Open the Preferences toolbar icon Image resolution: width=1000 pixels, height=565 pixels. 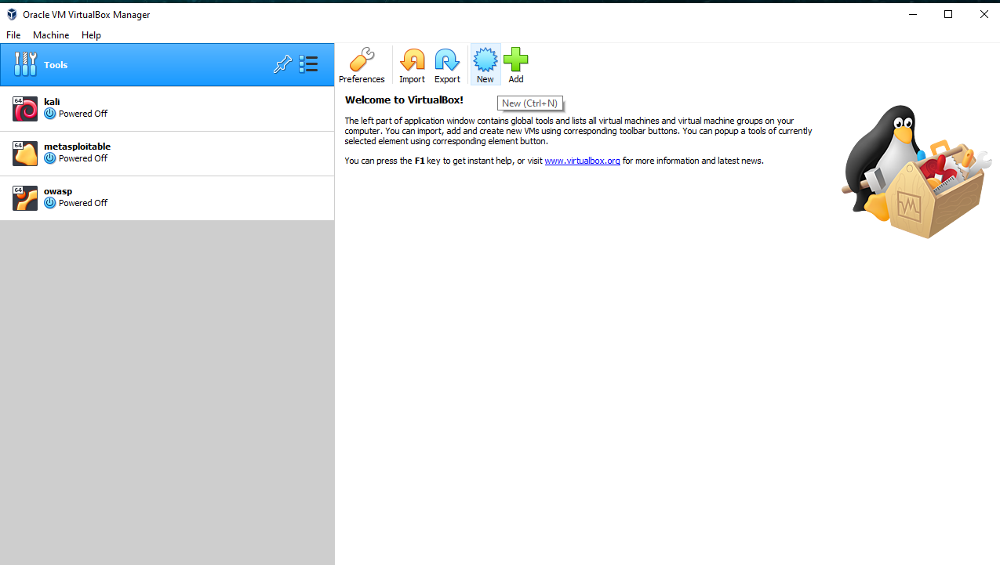coord(362,60)
